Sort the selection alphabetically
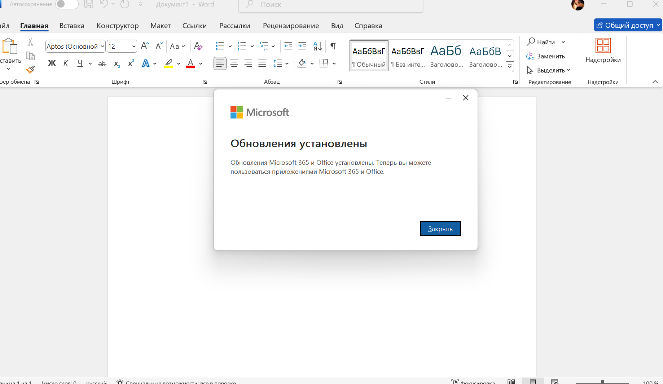The width and height of the screenshot is (663, 384). (x=318, y=46)
